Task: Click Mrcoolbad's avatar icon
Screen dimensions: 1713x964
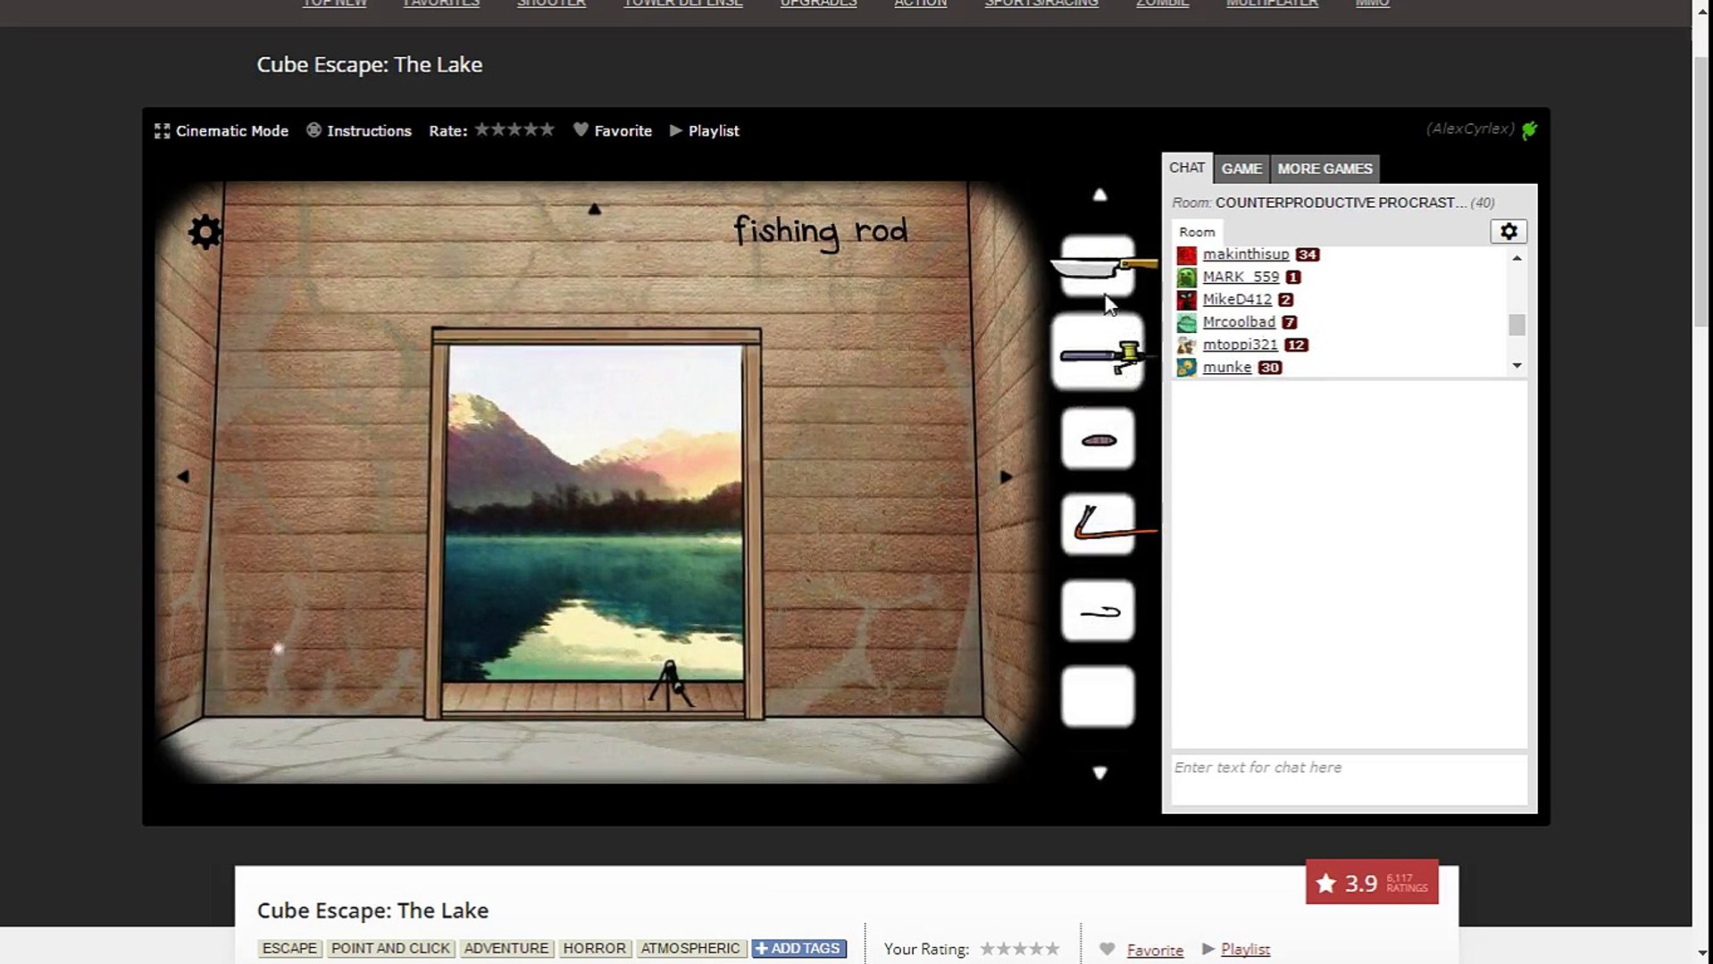Action: point(1187,322)
